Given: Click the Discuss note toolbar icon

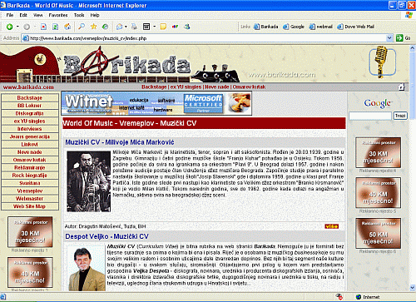Looking at the screenshot, I should tap(163, 27).
